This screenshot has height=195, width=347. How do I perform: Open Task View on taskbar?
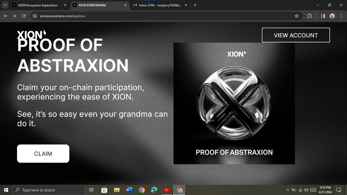[91, 190]
